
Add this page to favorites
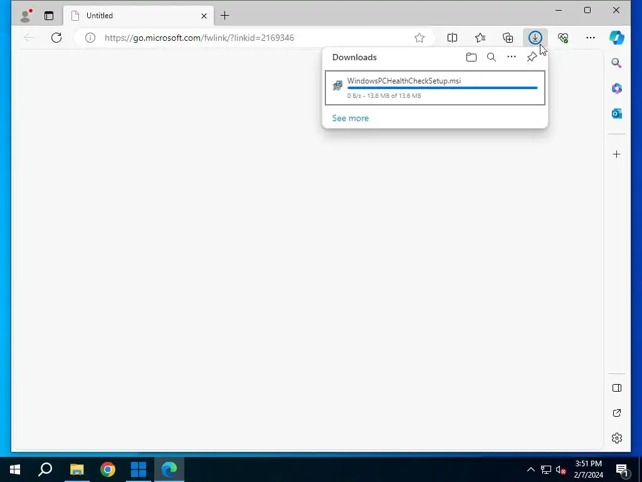click(x=419, y=38)
